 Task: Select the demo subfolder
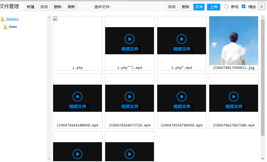click(x=13, y=27)
